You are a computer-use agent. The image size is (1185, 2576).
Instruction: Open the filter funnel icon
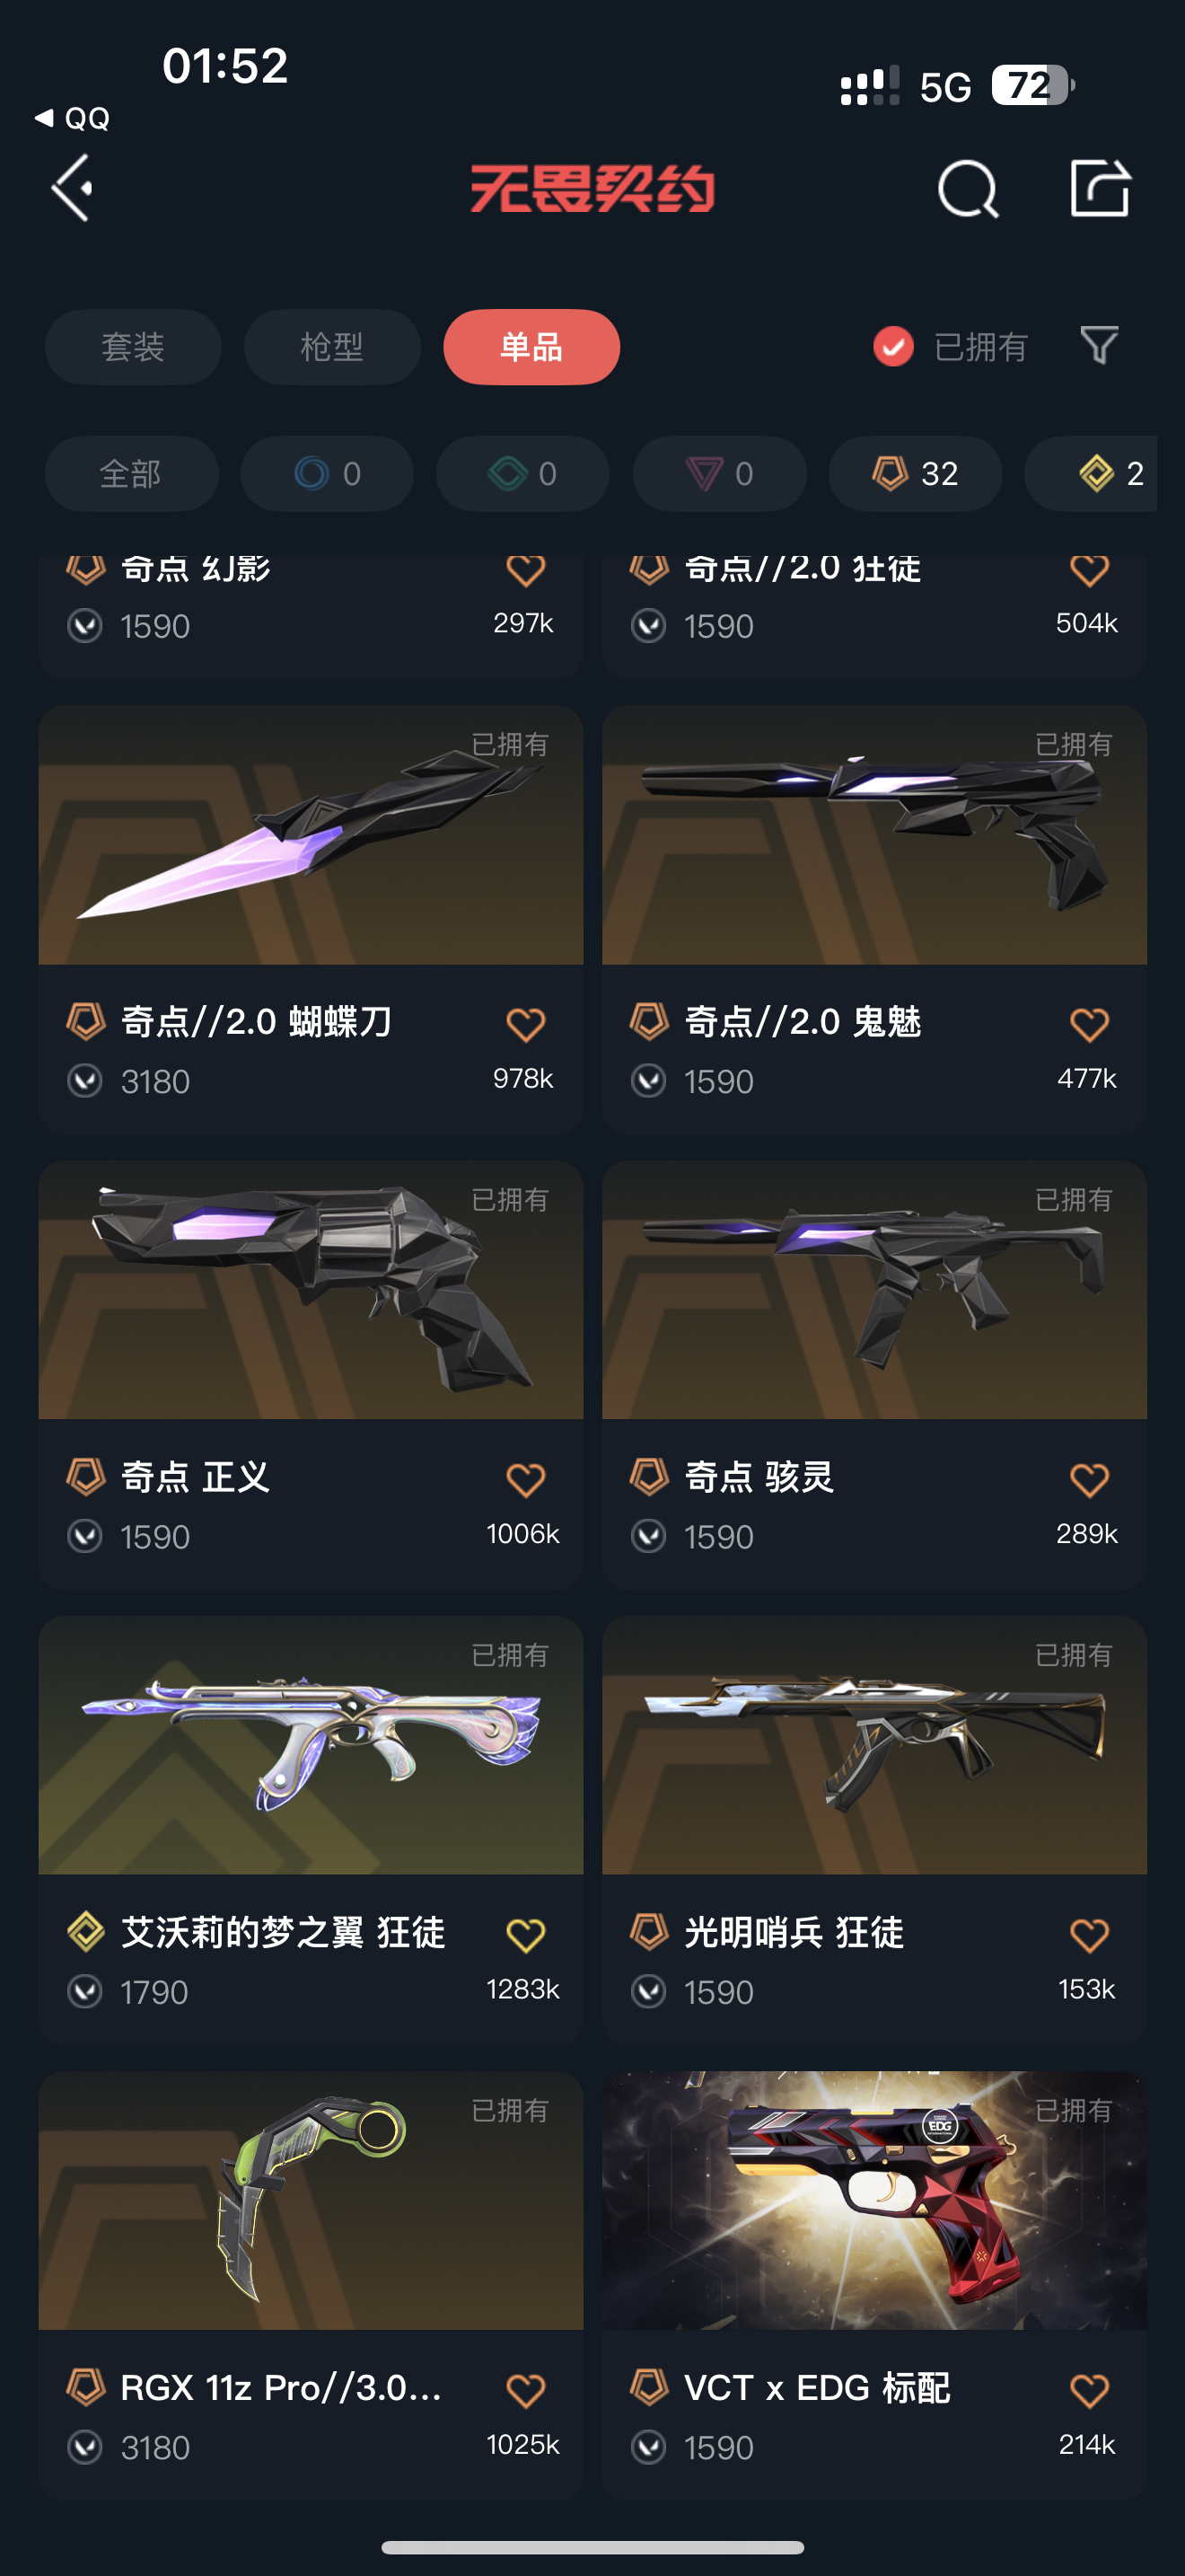click(1099, 346)
